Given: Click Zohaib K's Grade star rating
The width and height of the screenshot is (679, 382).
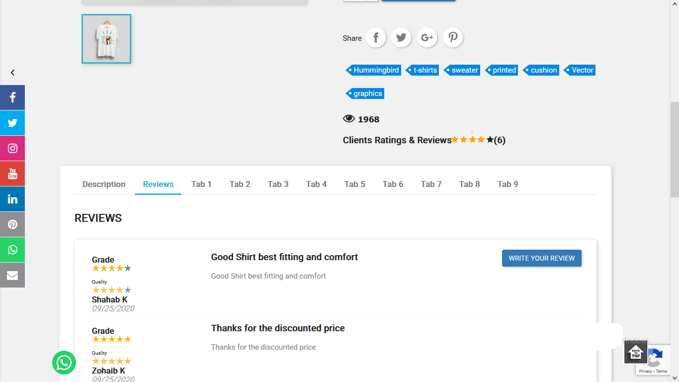Looking at the screenshot, I should point(112,339).
